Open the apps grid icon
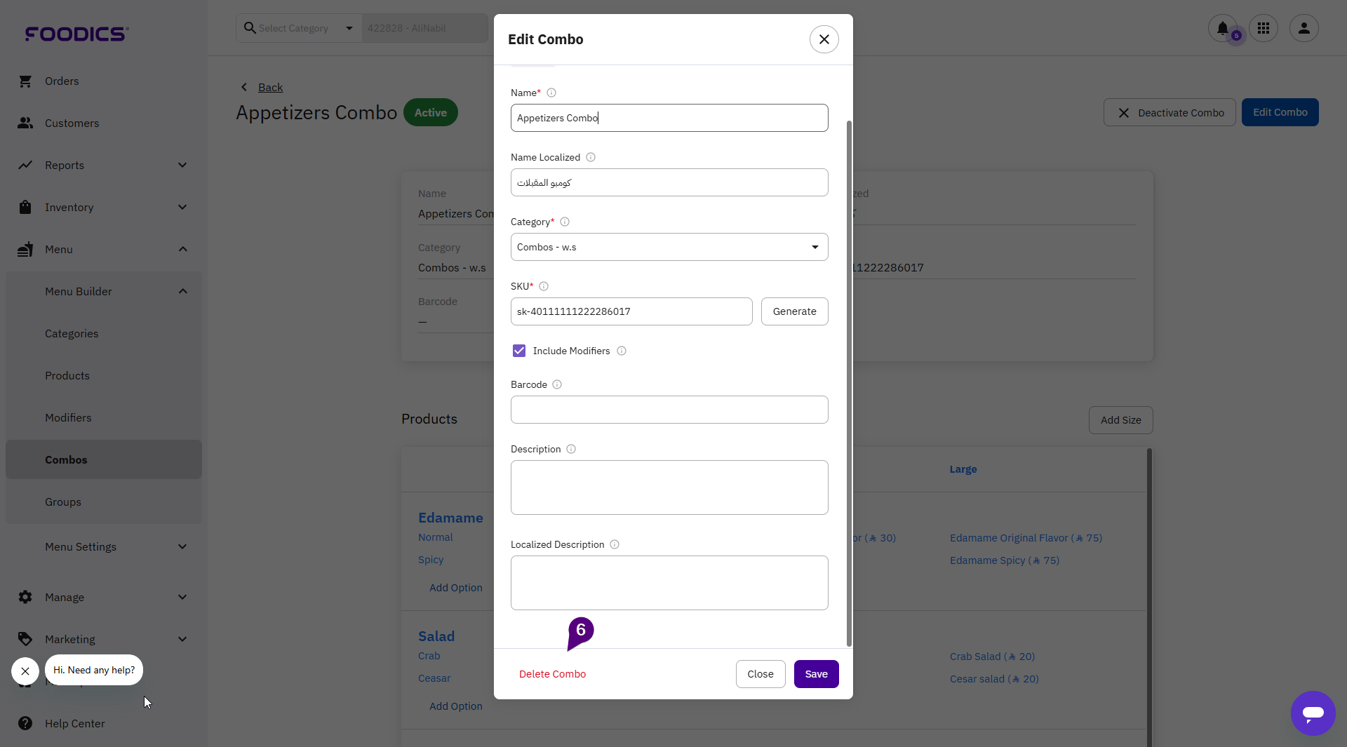 click(1264, 29)
